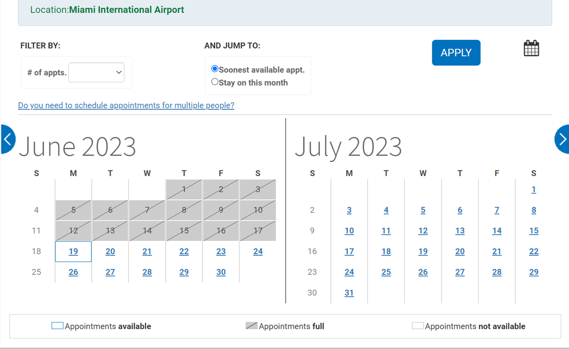Go to previous month arrow

coord(7,139)
